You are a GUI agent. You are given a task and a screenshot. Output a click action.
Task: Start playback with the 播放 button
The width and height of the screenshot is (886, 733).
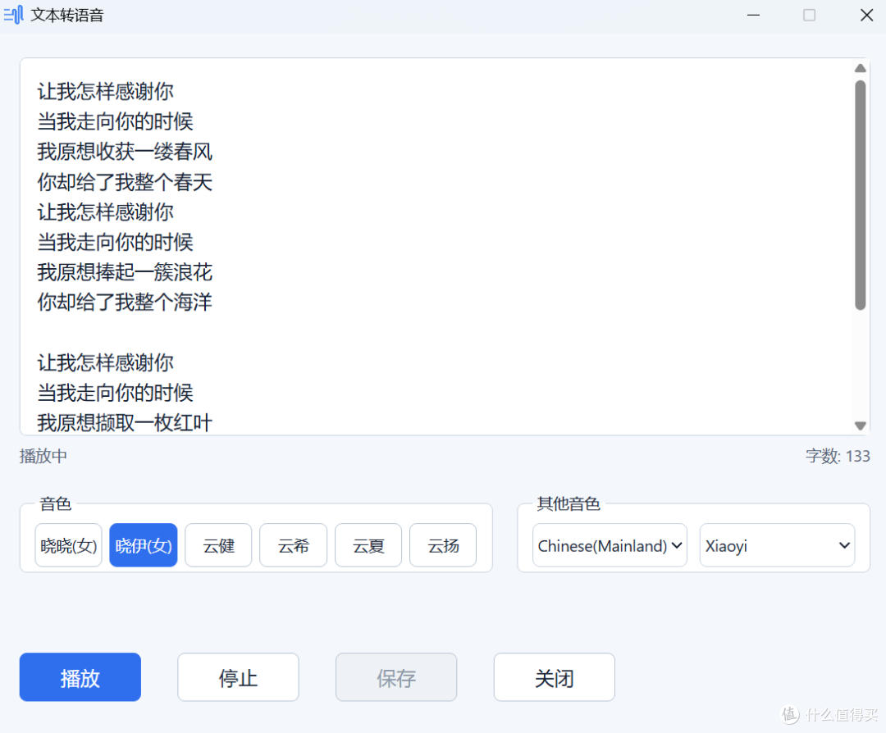[80, 677]
